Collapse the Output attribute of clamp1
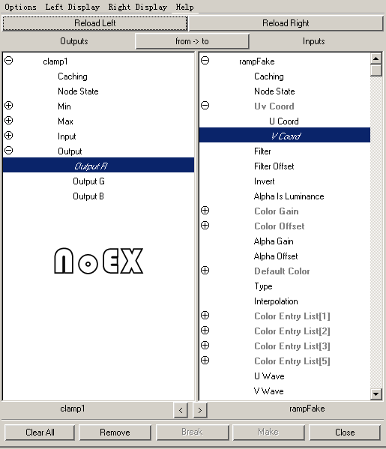 9,151
